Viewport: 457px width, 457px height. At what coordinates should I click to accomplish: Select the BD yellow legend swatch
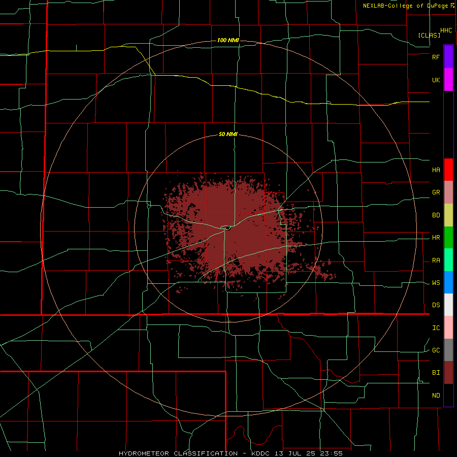tap(448, 215)
